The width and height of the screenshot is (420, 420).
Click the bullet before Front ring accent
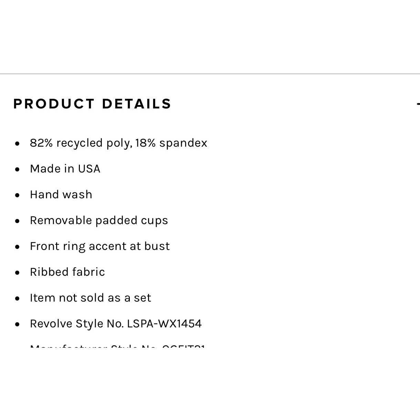pyautogui.click(x=18, y=247)
